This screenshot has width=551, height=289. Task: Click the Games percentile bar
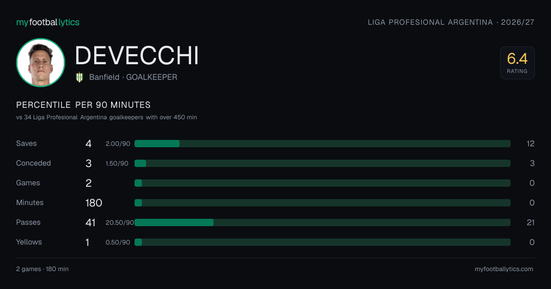click(322, 183)
